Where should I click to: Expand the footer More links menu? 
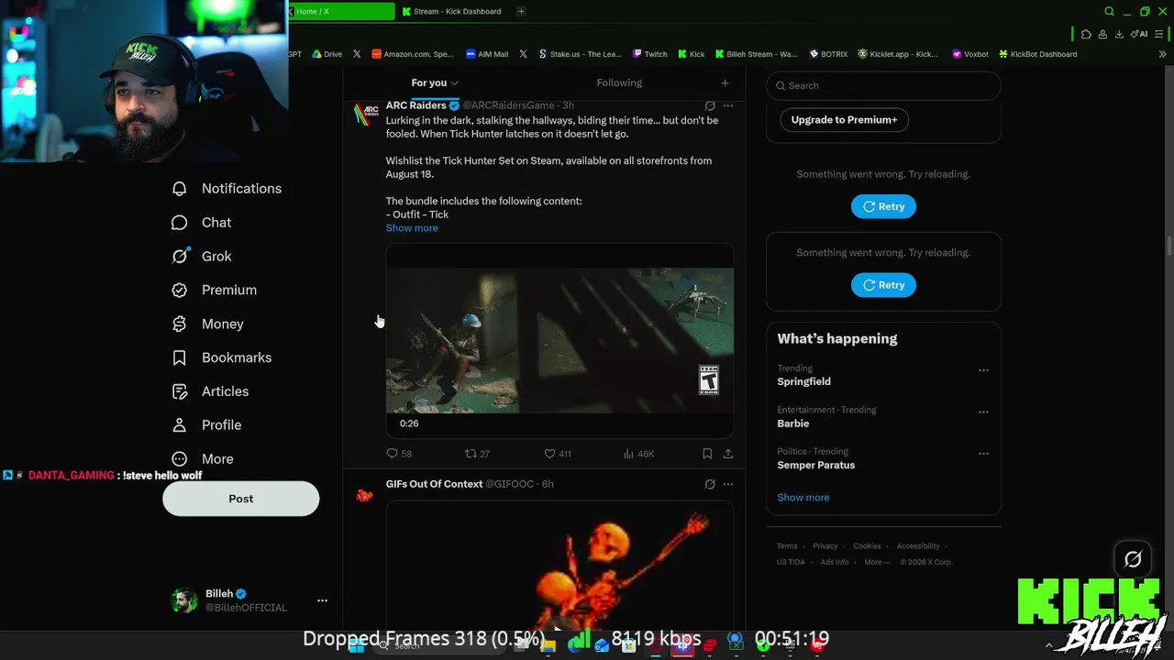877,562
